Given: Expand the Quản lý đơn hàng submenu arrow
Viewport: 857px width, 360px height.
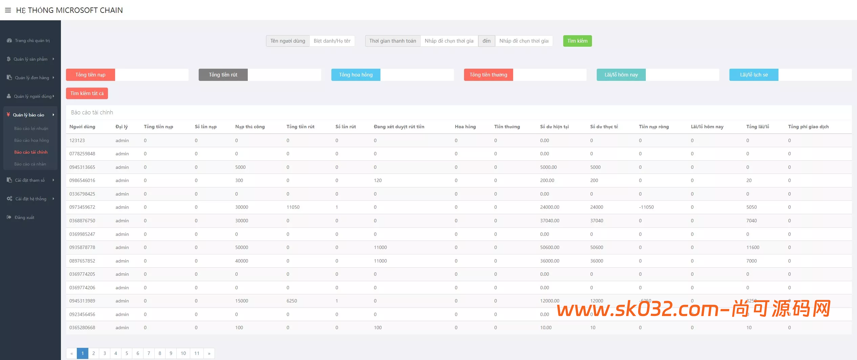Looking at the screenshot, I should (x=53, y=78).
